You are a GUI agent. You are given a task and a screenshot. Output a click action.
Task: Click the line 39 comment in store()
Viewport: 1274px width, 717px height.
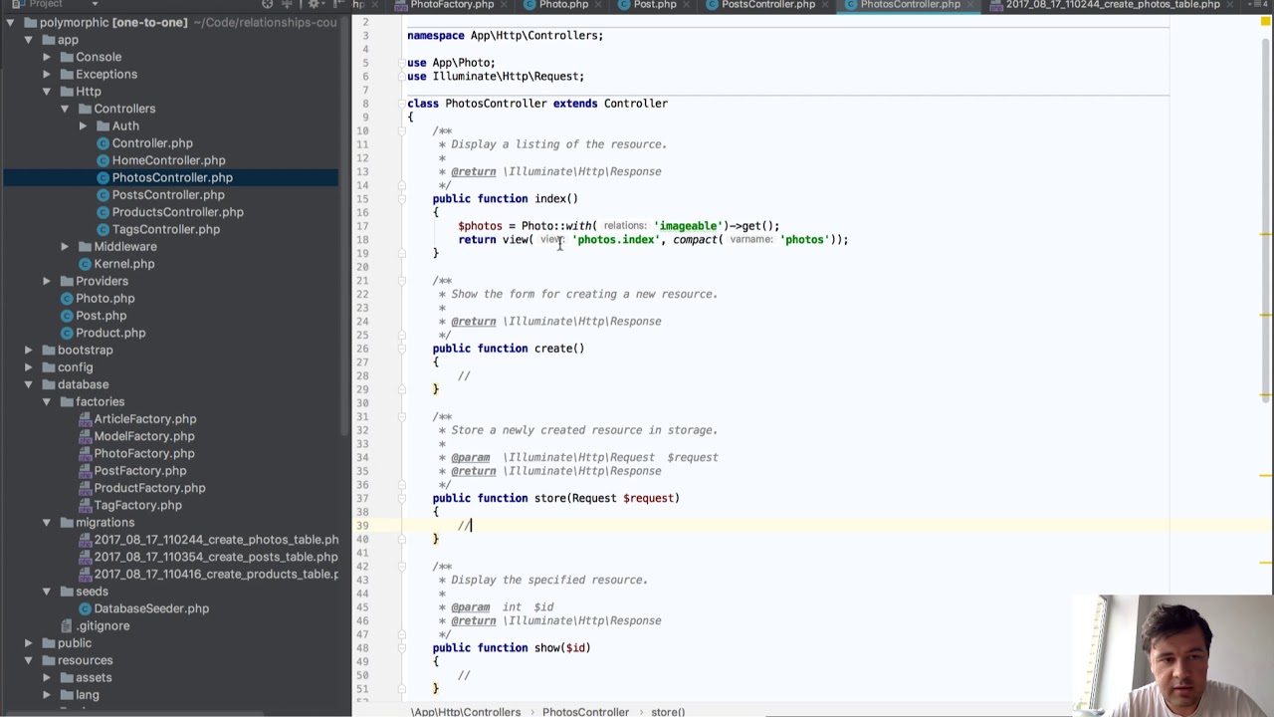[x=465, y=525]
